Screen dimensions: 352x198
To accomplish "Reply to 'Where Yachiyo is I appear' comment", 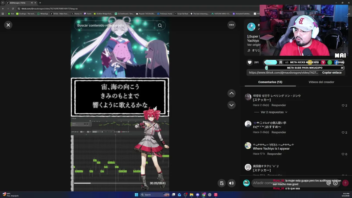I will coord(274,154).
